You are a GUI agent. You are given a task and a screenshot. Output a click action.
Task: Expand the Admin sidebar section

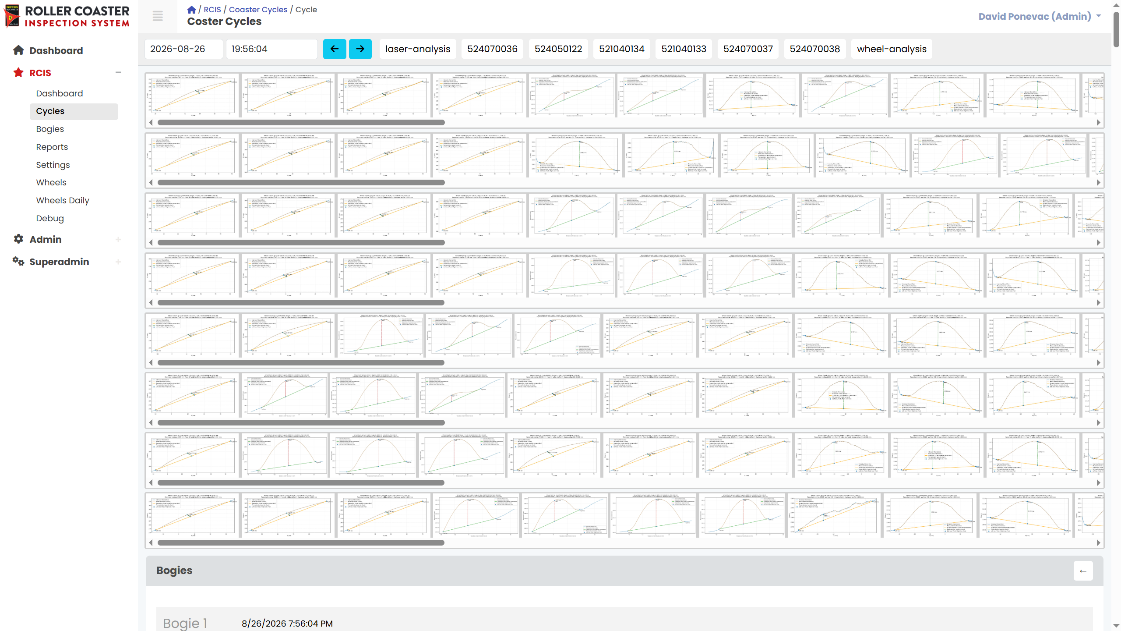click(118, 239)
